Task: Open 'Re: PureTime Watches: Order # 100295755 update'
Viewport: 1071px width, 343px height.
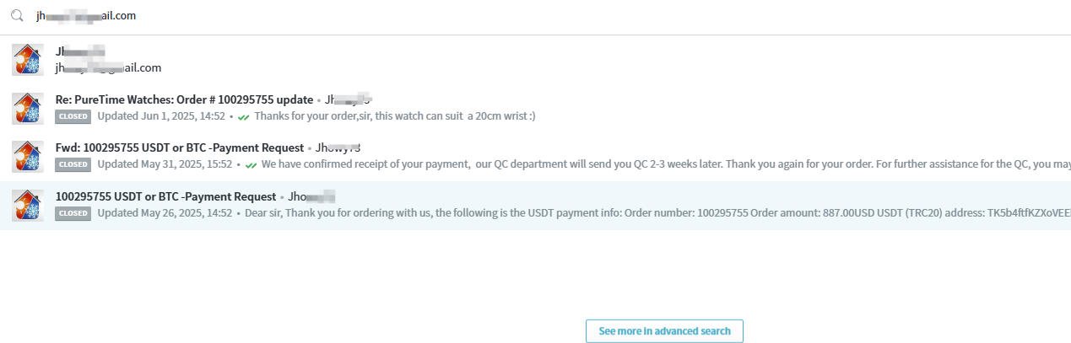Action: click(x=184, y=99)
